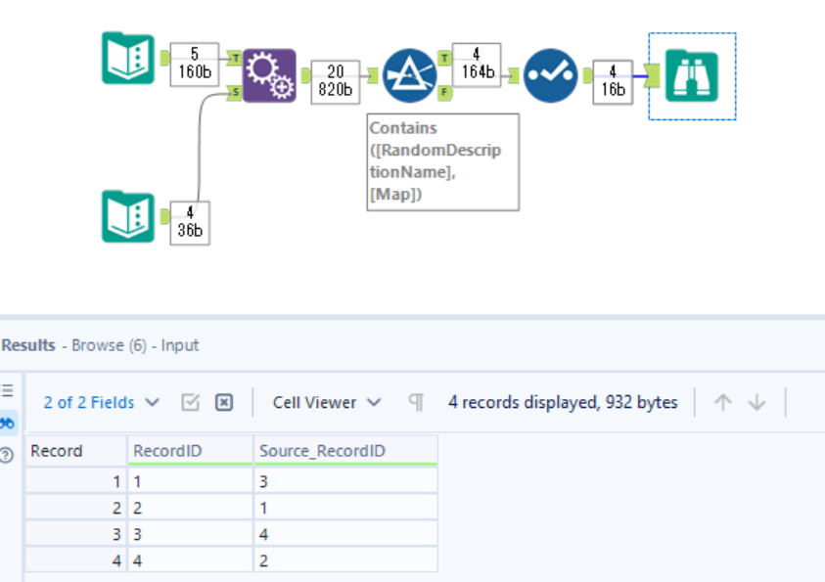This screenshot has width=825, height=582.
Task: Open the Cell Viewer dropdown
Action: (317, 402)
